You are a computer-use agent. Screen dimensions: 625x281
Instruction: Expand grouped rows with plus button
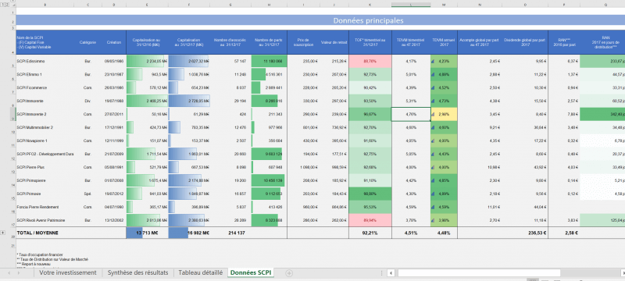[x=3, y=233]
